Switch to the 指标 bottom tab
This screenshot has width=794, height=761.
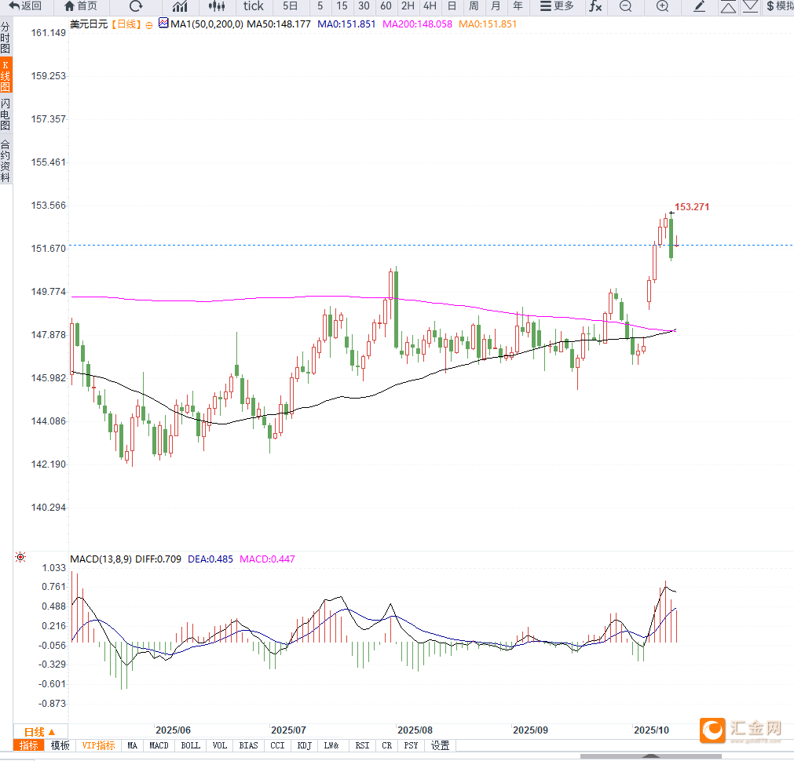(29, 745)
